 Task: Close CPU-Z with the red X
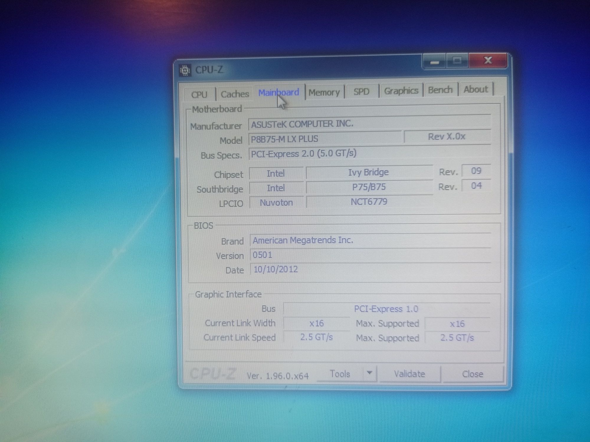click(x=488, y=60)
